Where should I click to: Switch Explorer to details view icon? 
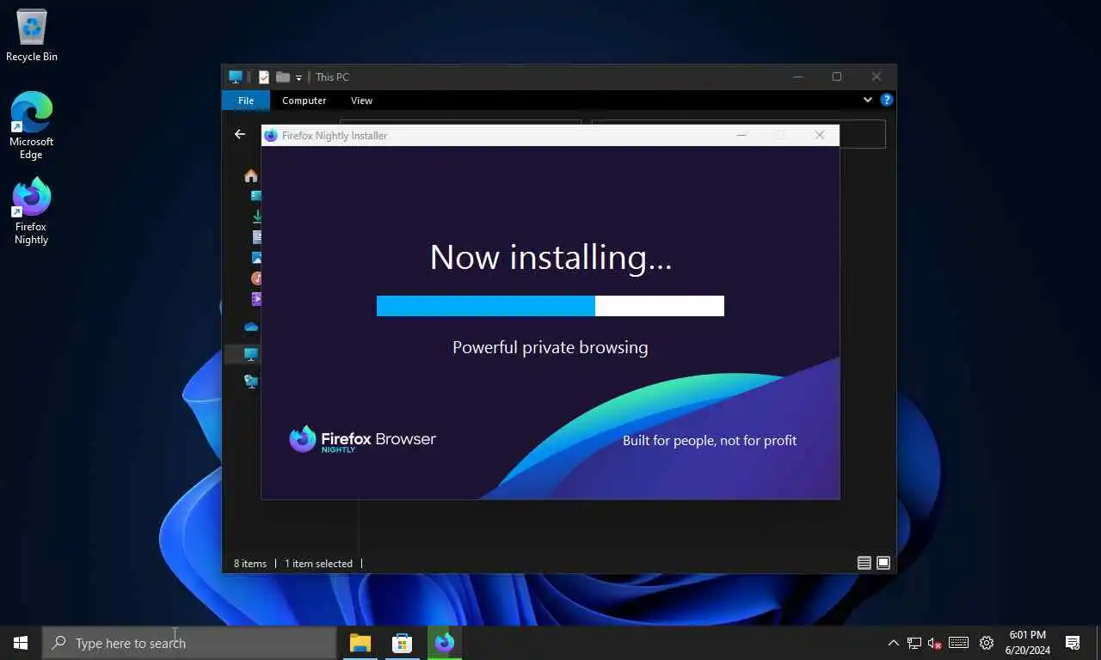pyautogui.click(x=864, y=563)
